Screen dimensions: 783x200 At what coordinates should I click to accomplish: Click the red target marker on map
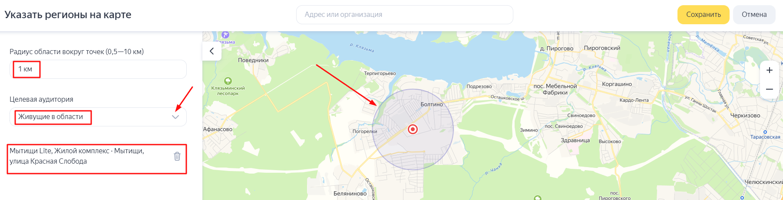[x=413, y=129]
